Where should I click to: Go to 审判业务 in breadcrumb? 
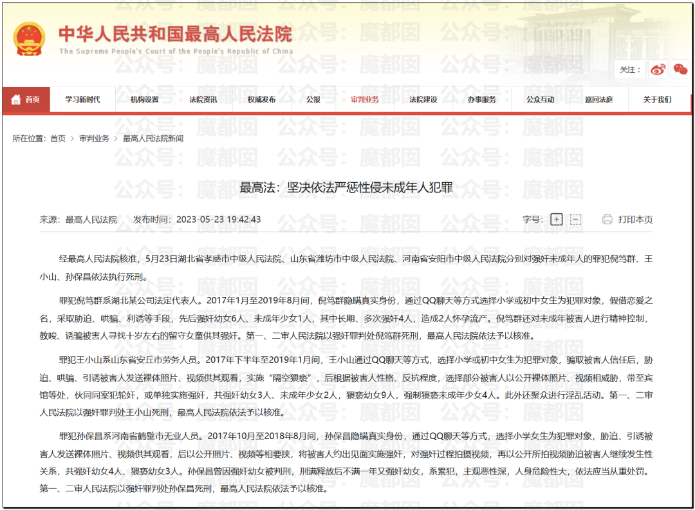(95, 139)
